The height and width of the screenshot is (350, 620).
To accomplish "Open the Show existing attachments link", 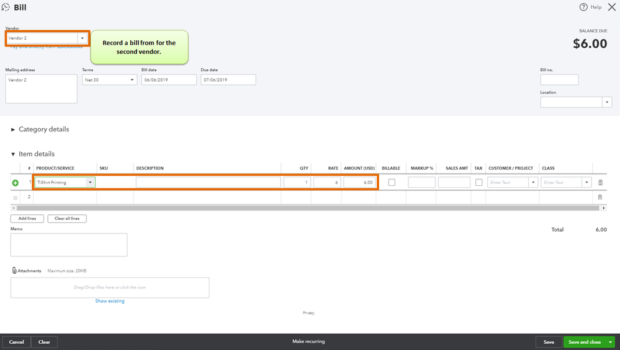I will coord(109,301).
